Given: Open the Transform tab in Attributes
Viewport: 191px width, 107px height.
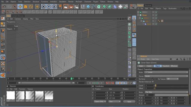Looking at the screenshot, I should [x=166, y=66].
